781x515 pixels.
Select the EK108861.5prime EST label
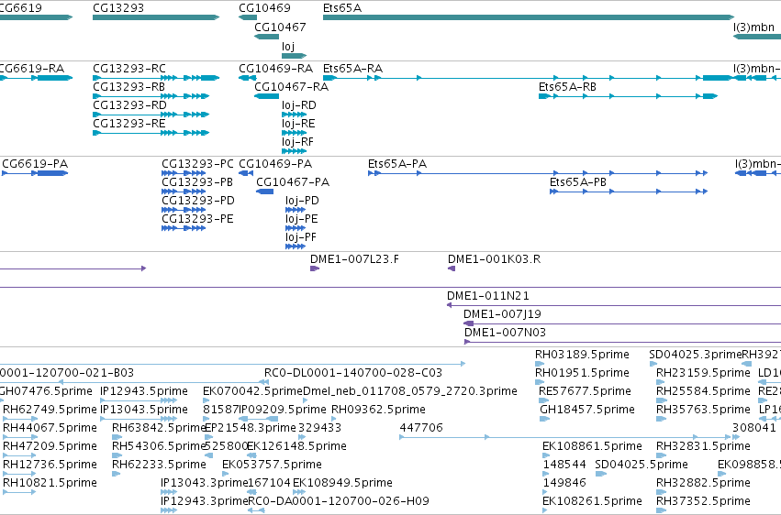coord(592,446)
